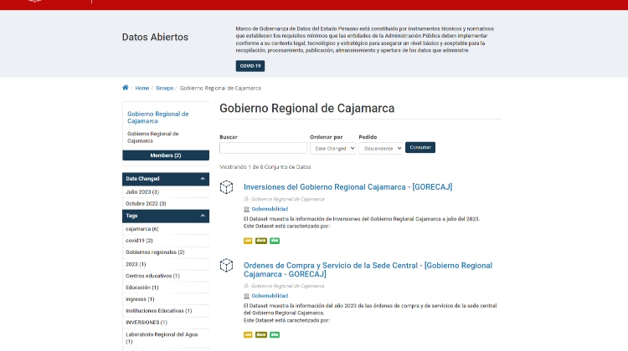The width and height of the screenshot is (628, 351).
Task: Click the csv format badge under Ordenes de Compra
Action: [x=248, y=334]
